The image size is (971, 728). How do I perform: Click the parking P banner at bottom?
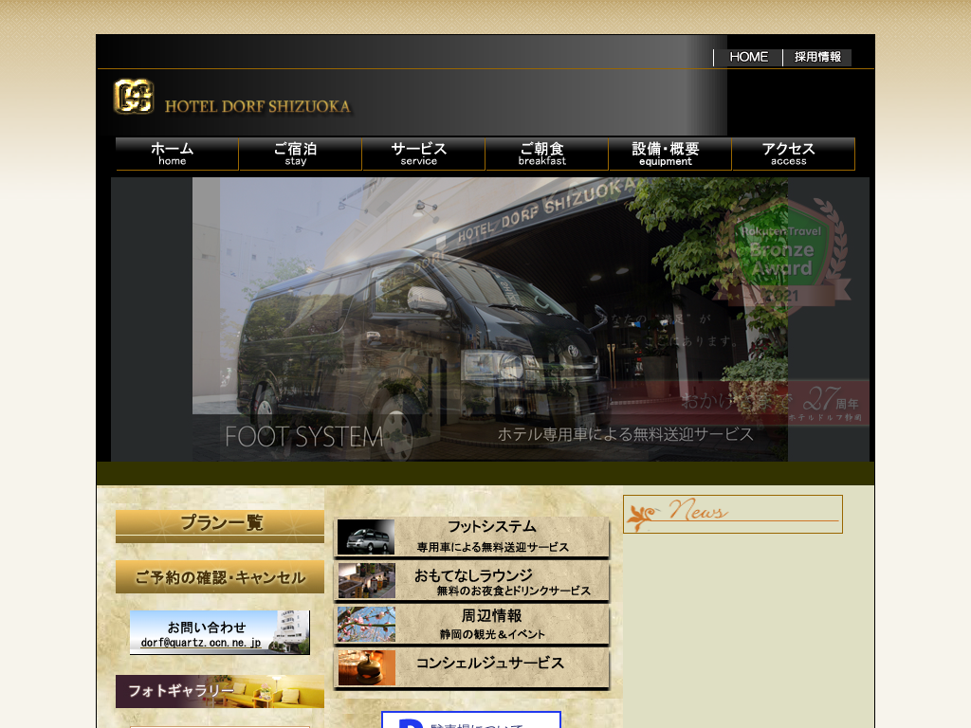coord(470,719)
